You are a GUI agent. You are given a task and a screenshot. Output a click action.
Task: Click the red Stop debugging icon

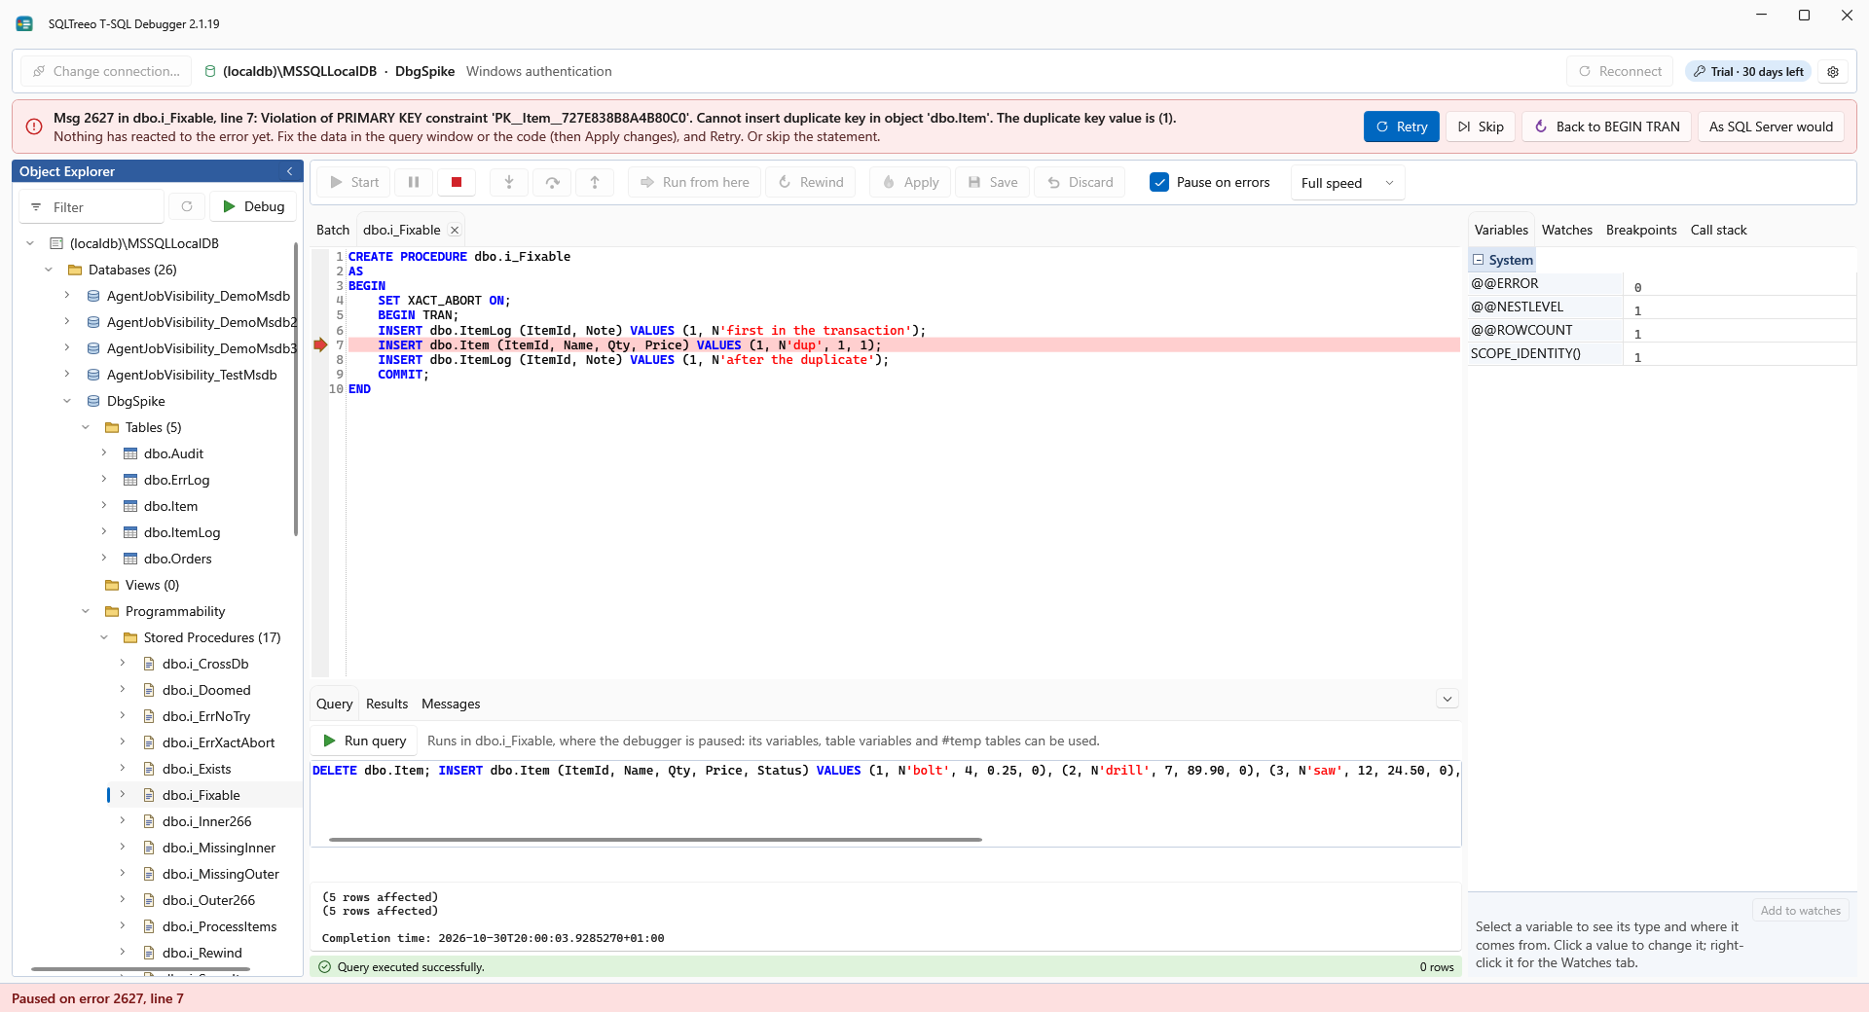(x=456, y=182)
